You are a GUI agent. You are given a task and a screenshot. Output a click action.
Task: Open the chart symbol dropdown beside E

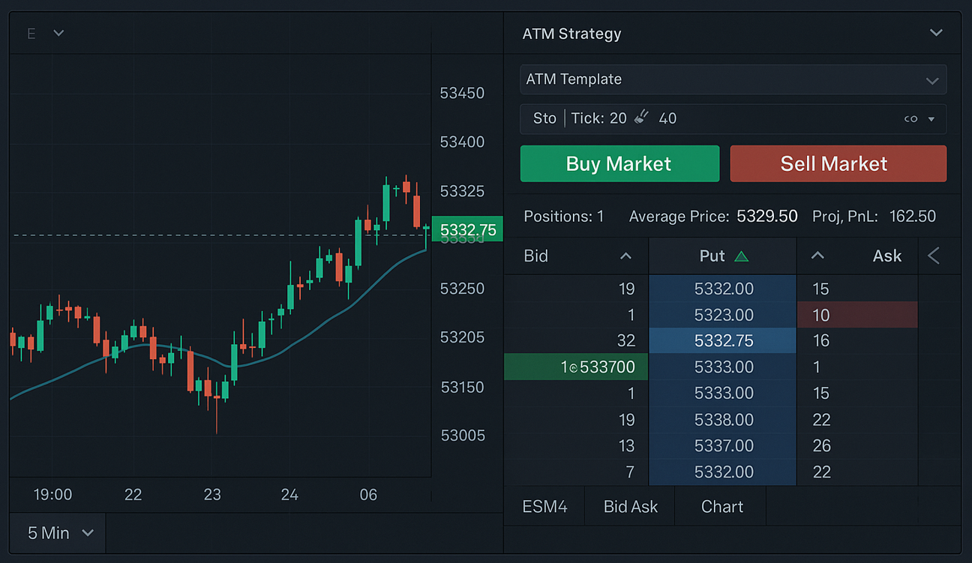click(x=58, y=33)
